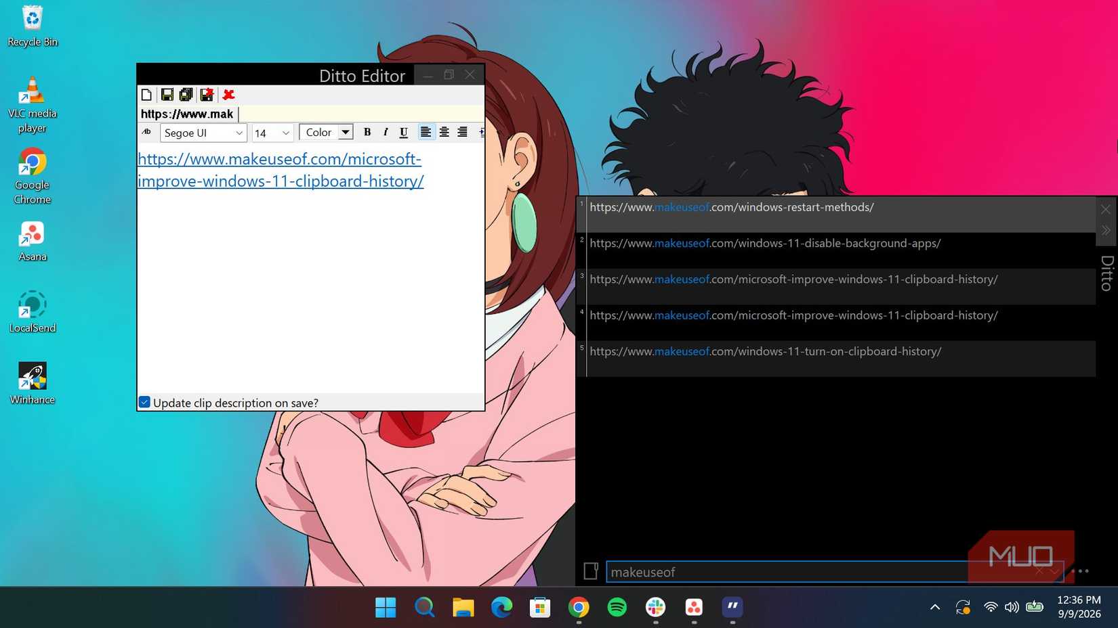Toggle italic formatting in Ditto Editor

386,132
